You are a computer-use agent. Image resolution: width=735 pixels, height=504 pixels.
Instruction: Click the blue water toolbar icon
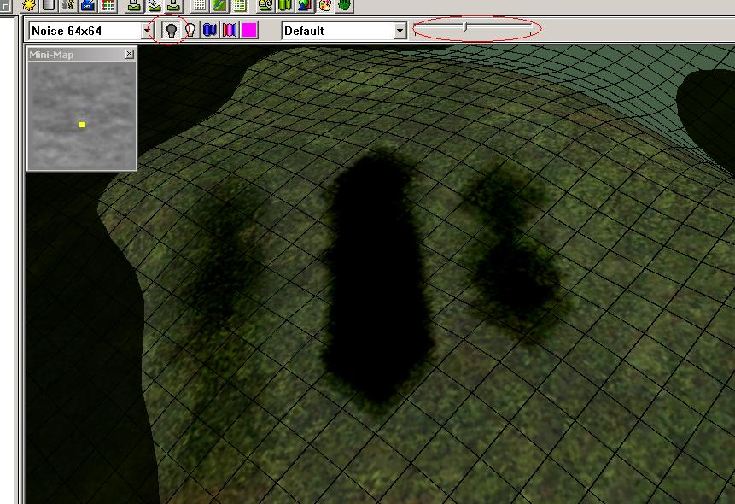click(88, 6)
